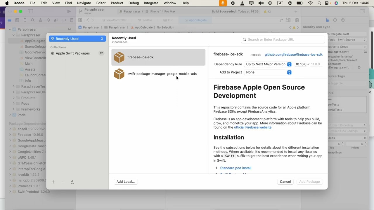Open the Integrate menu
374x210 pixels.
[x=151, y=3]
